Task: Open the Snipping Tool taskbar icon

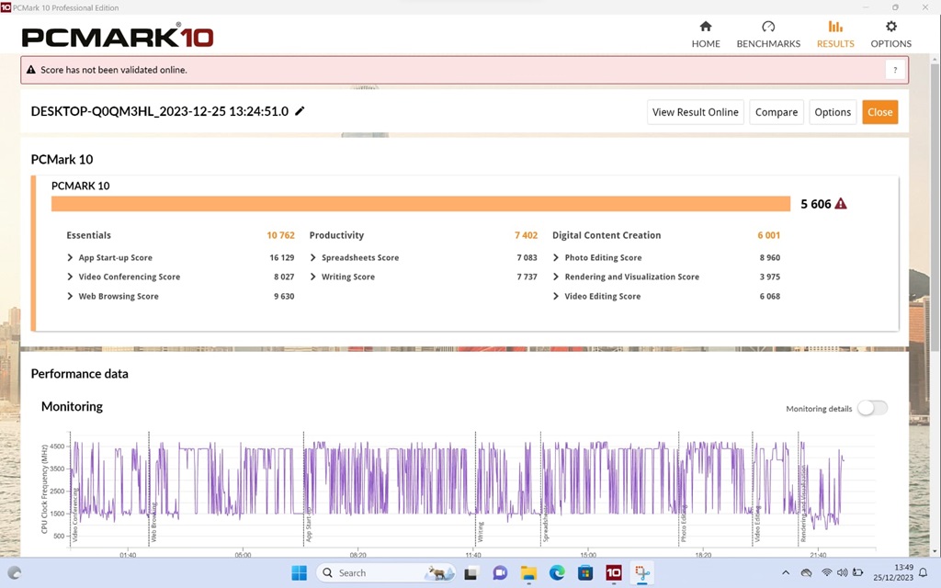Action: click(x=642, y=573)
